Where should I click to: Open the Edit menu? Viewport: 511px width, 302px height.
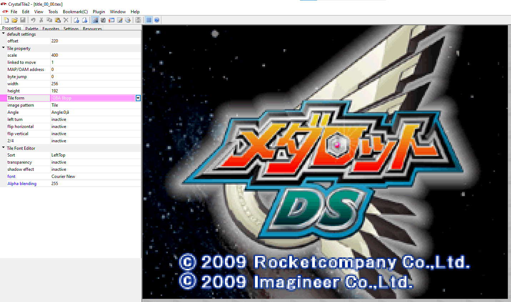(x=26, y=12)
